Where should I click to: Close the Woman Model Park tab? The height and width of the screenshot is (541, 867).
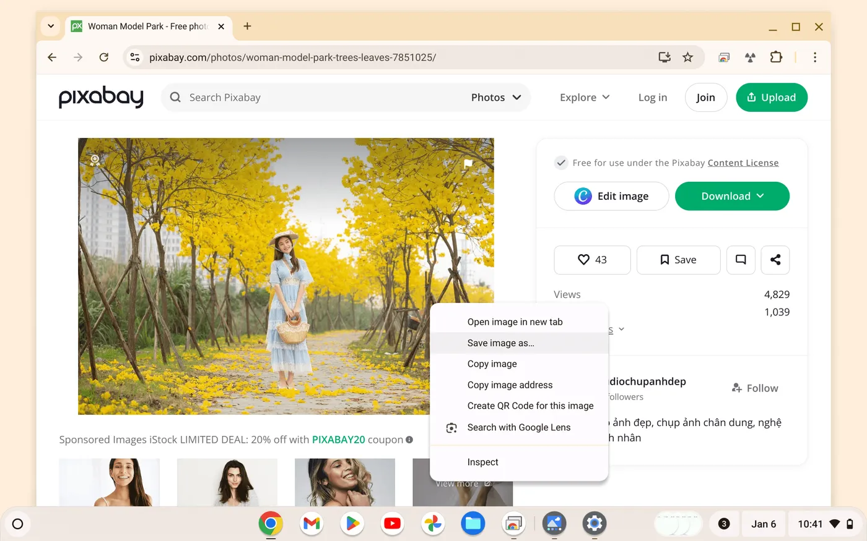221,27
